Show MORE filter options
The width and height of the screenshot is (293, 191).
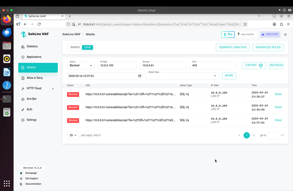[x=229, y=76]
